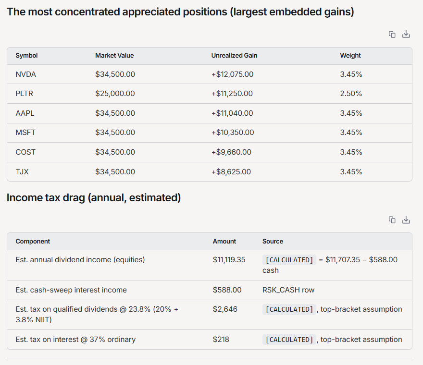Viewport: 423px width, 365px height.
Task: Click CALCULATED tag in qualified dividends row
Action: click(289, 309)
